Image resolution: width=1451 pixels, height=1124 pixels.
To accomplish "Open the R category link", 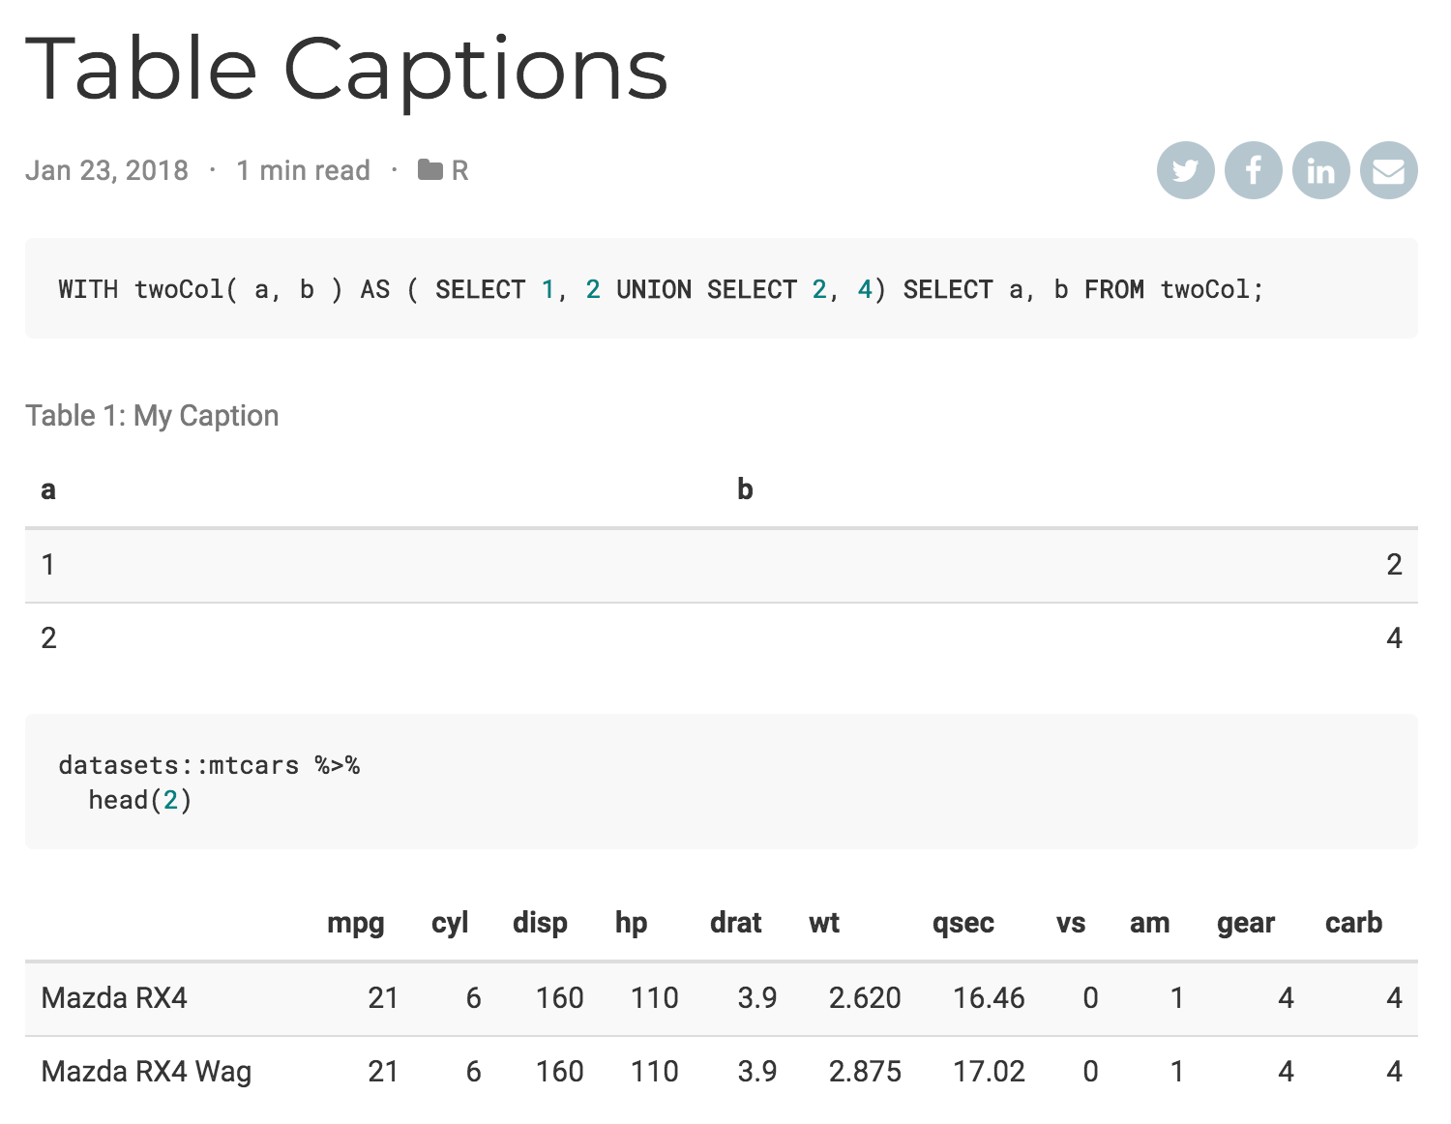I will pyautogui.click(x=459, y=171).
